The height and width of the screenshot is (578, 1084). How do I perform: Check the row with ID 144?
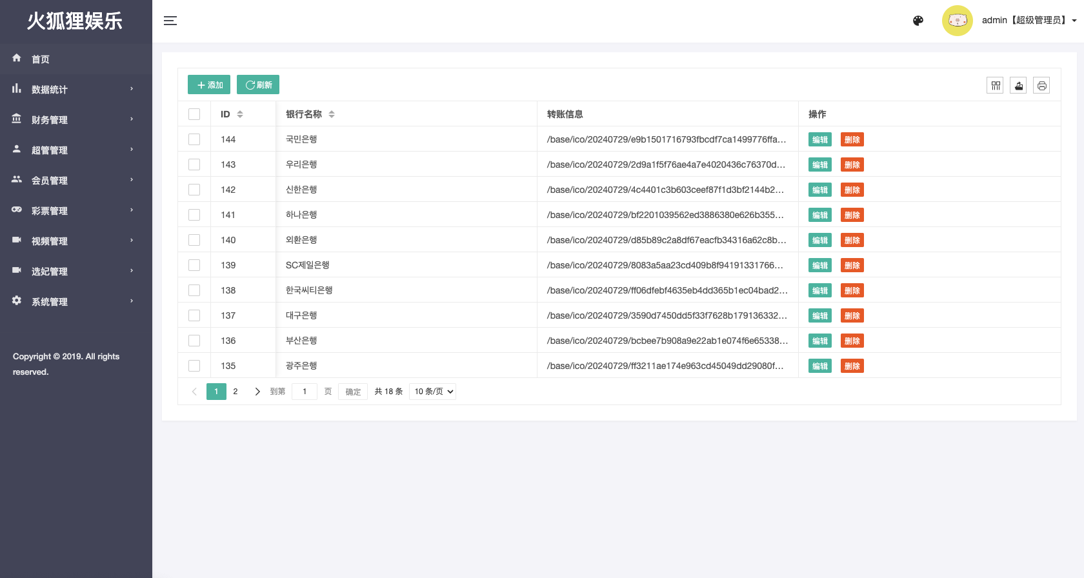coord(194,139)
